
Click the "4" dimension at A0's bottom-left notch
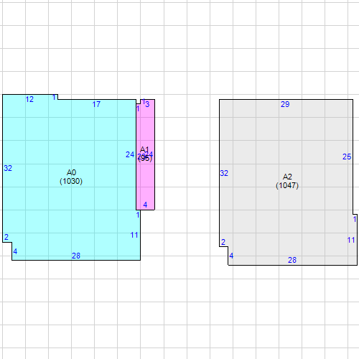coord(15,251)
